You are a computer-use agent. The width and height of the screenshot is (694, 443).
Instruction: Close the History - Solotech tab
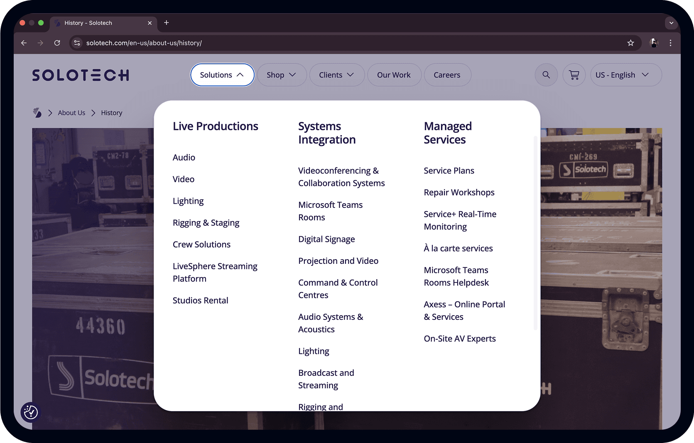coord(150,23)
